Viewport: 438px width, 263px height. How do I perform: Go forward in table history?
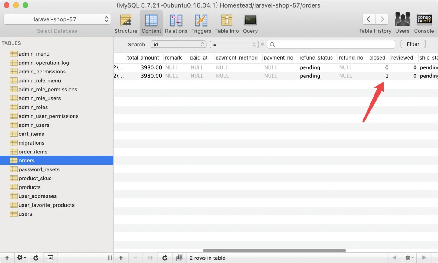tap(382, 19)
